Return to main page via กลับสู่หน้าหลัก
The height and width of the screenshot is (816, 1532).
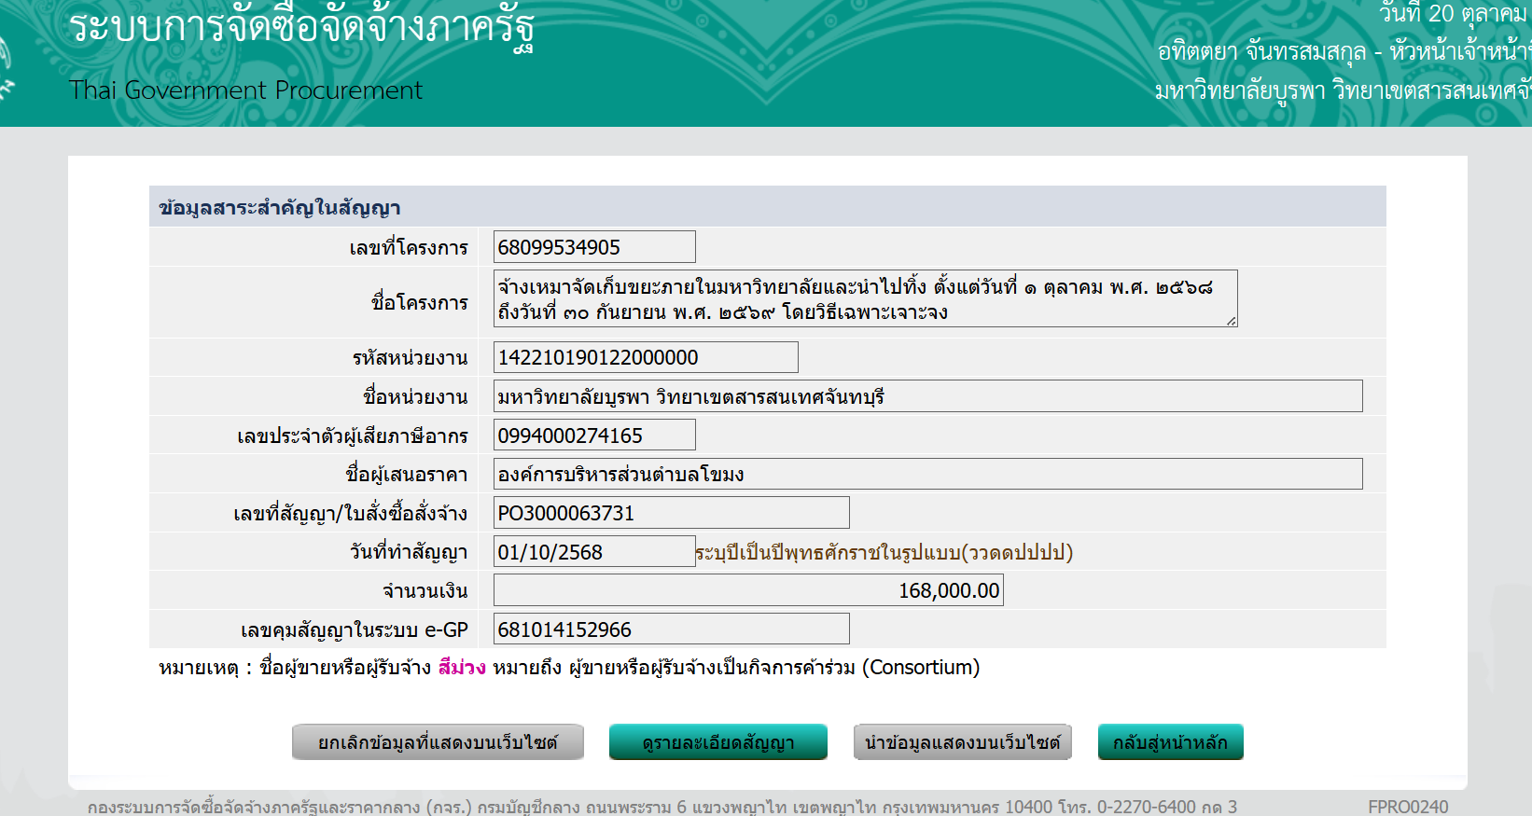1170,742
